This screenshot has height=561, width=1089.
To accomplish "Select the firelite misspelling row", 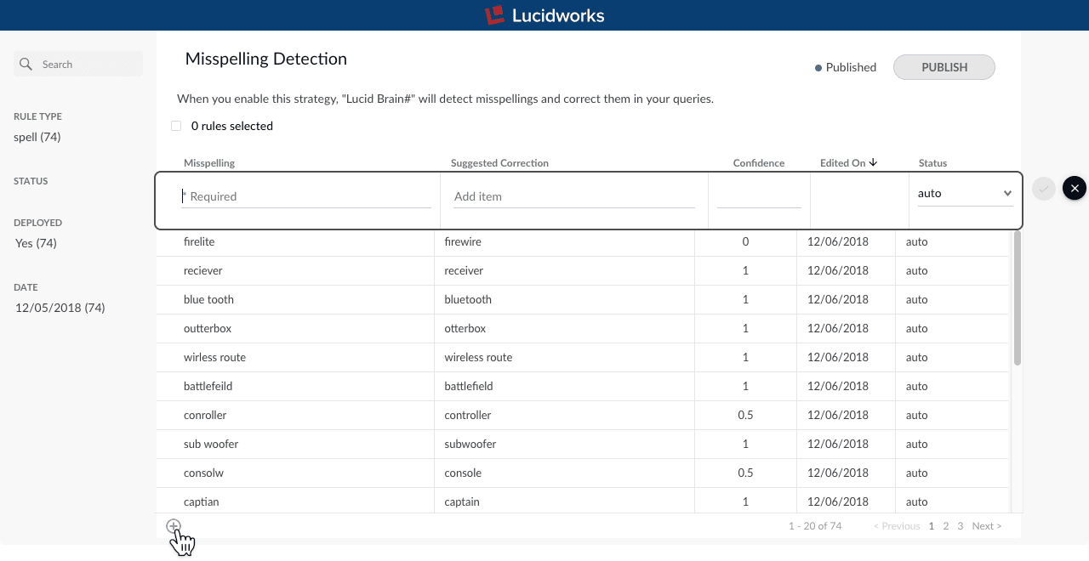I will [x=583, y=242].
